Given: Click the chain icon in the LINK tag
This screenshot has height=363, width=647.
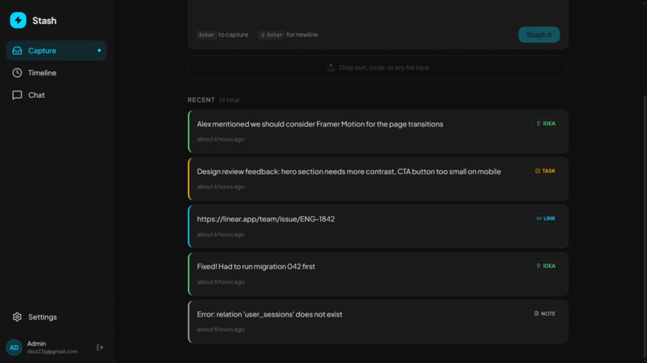Looking at the screenshot, I should click(539, 219).
